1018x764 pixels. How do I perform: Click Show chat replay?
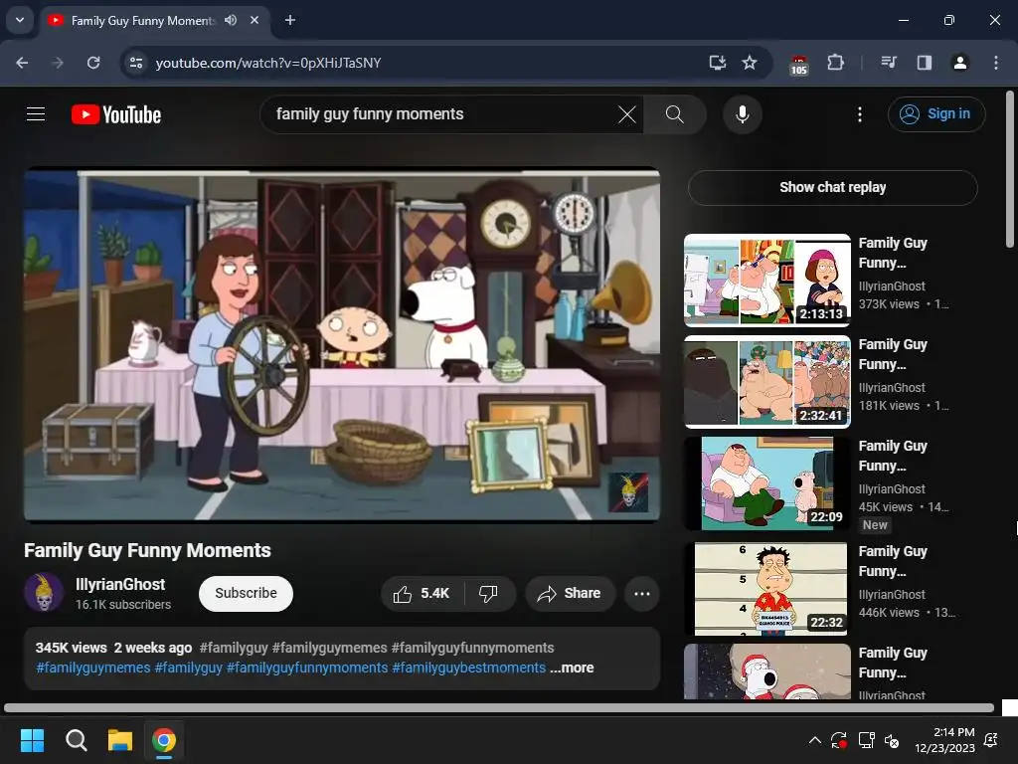[832, 187]
